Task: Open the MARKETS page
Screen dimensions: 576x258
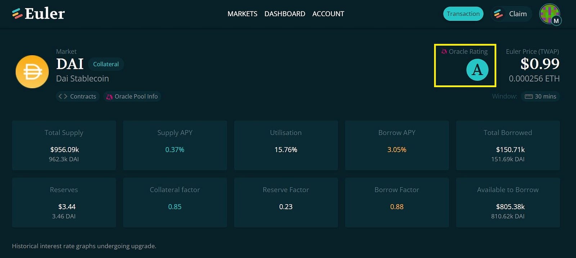Action: tap(242, 14)
